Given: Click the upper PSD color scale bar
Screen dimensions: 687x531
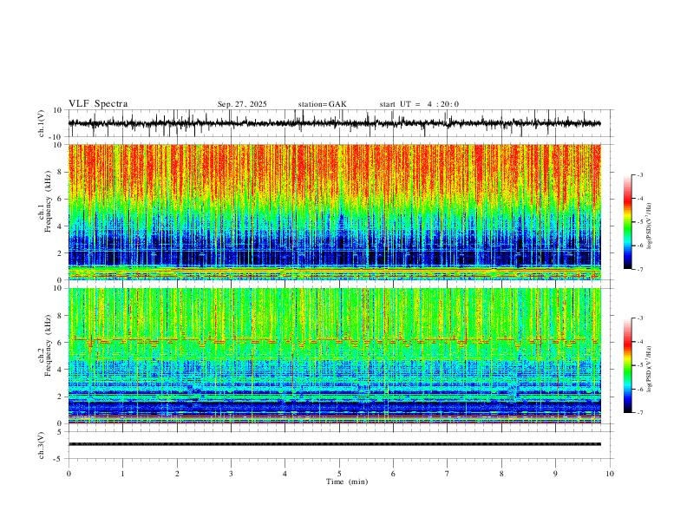Looking at the screenshot, I should (628, 222).
